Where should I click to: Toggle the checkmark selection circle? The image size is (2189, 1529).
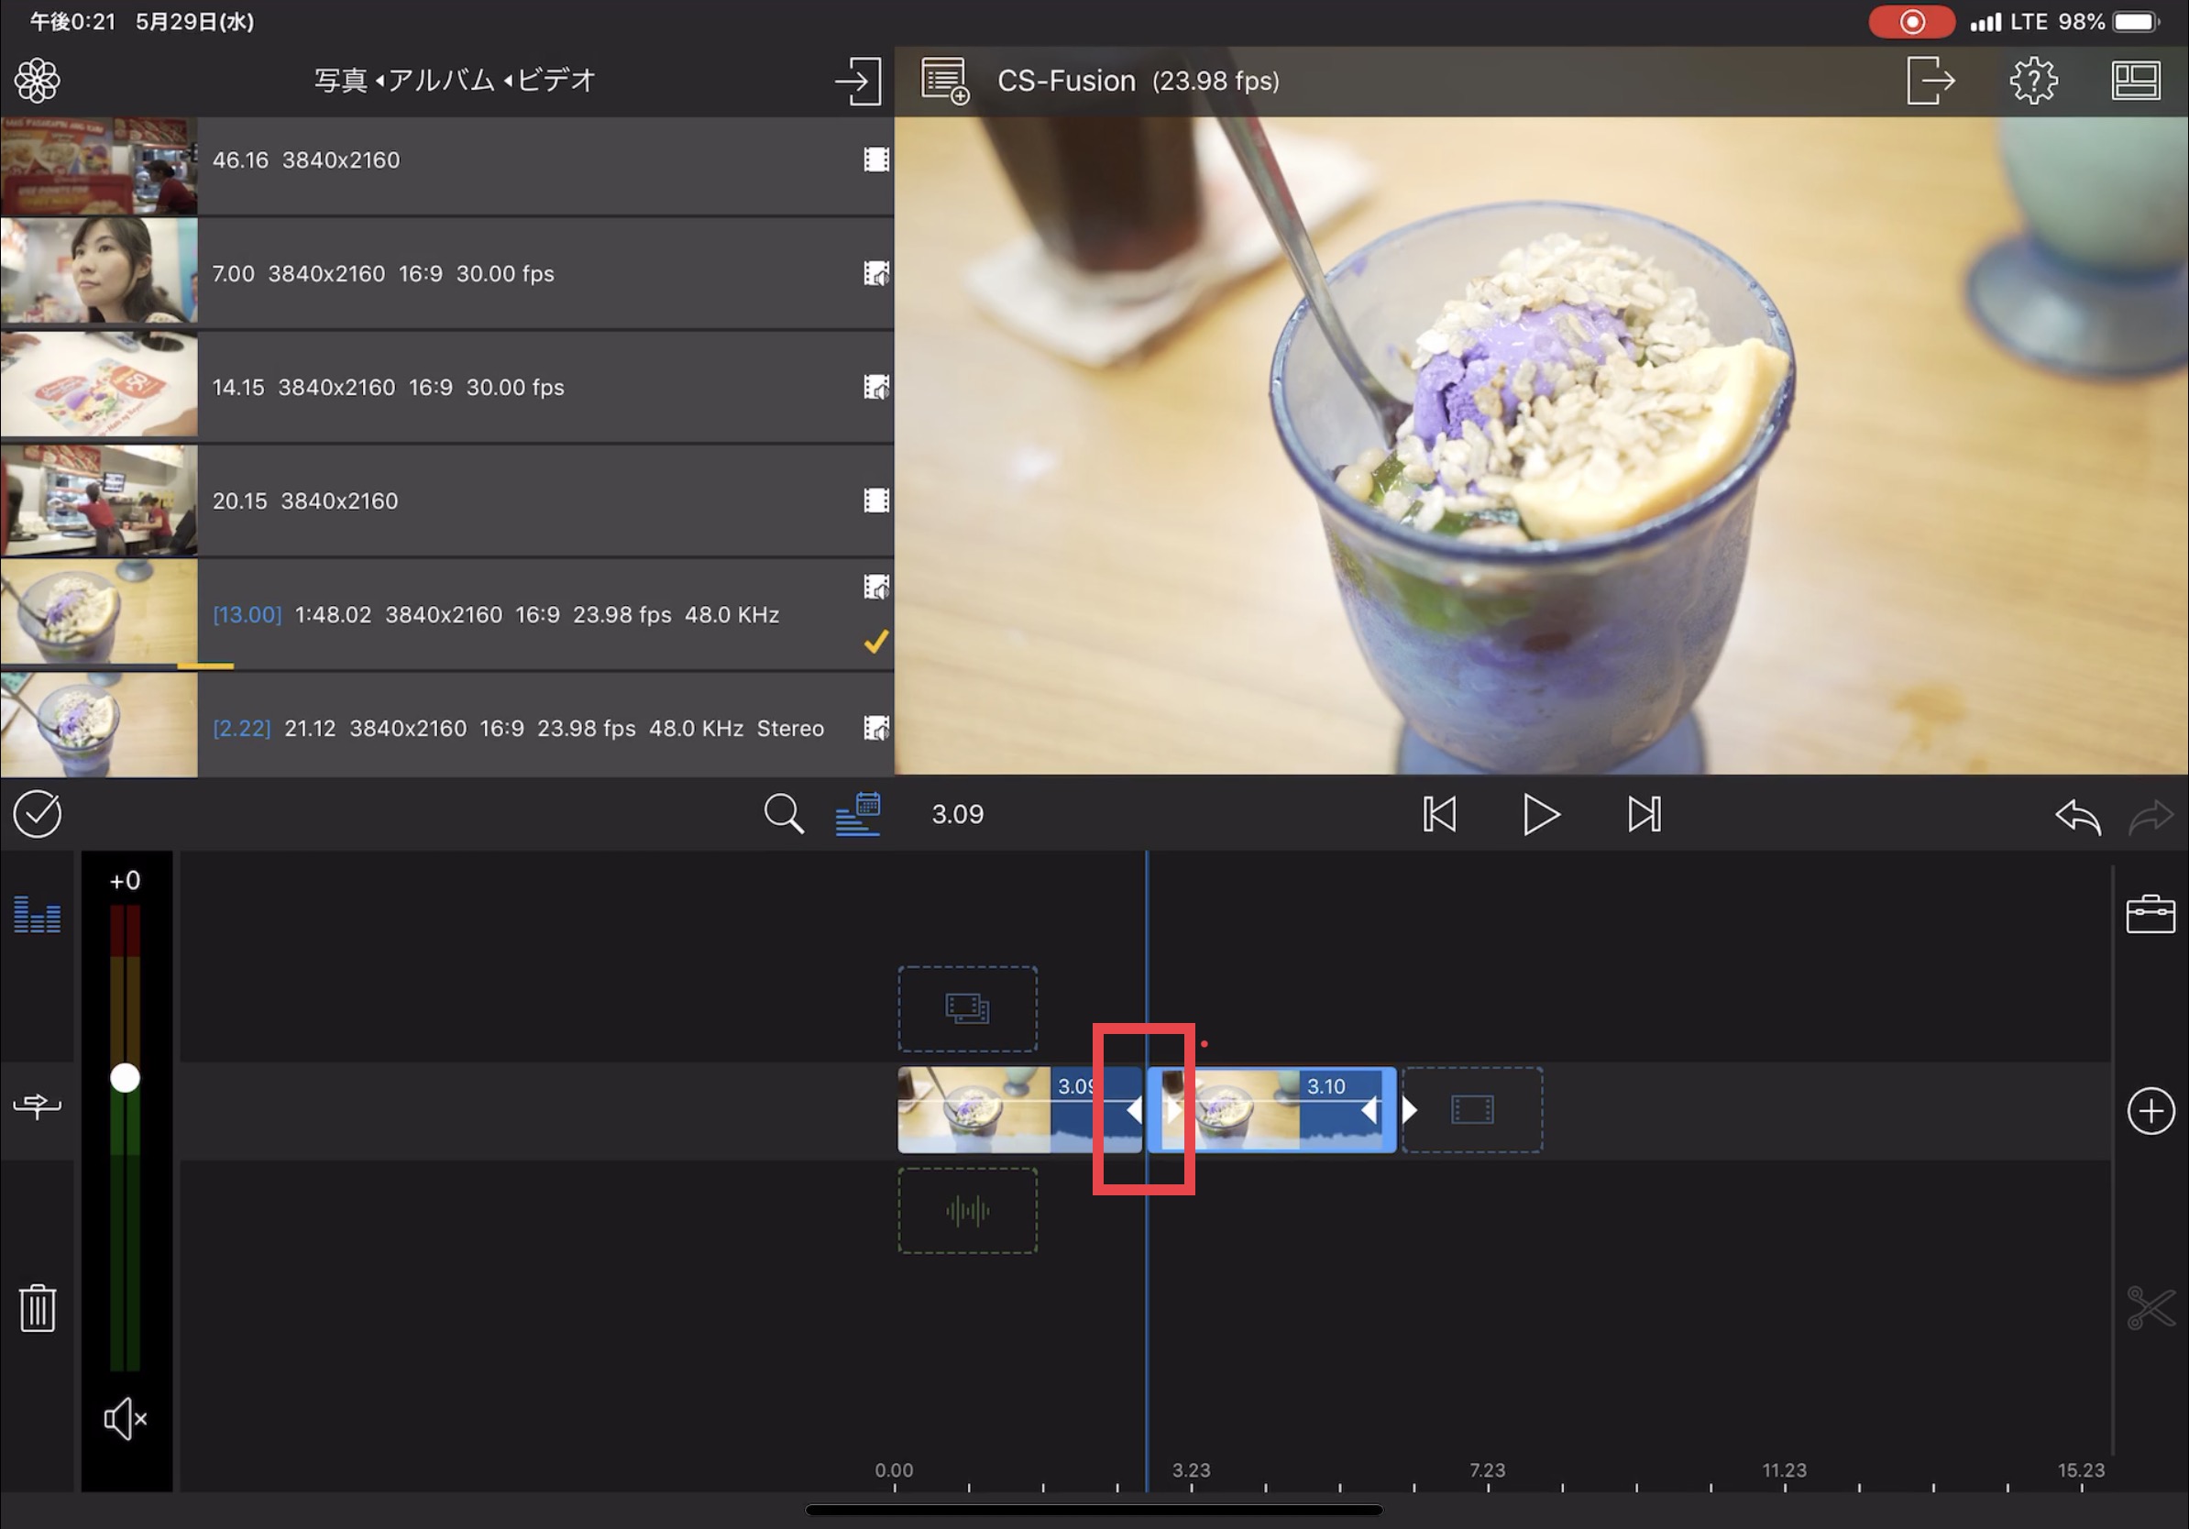point(38,814)
